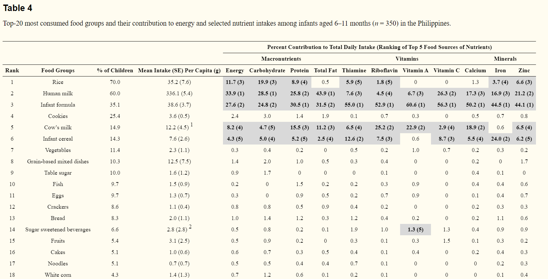Click Rice carbohydrate value '19.9 (3)'
Image resolution: width=548 pixels, height=279 pixels.
click(267, 82)
